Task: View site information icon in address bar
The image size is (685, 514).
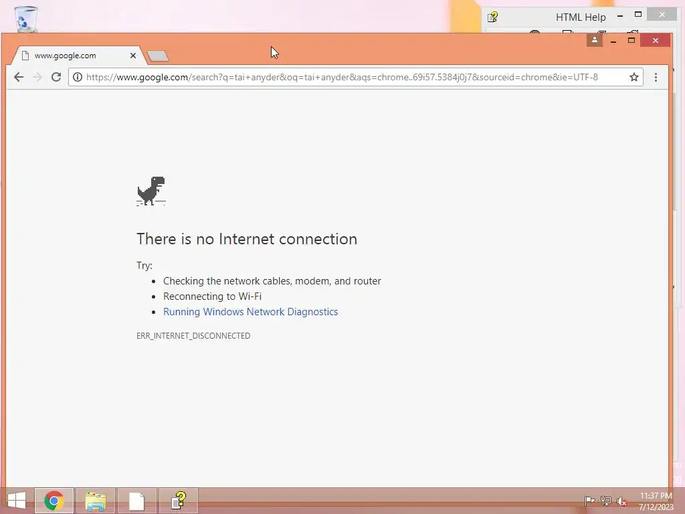Action: [78, 78]
